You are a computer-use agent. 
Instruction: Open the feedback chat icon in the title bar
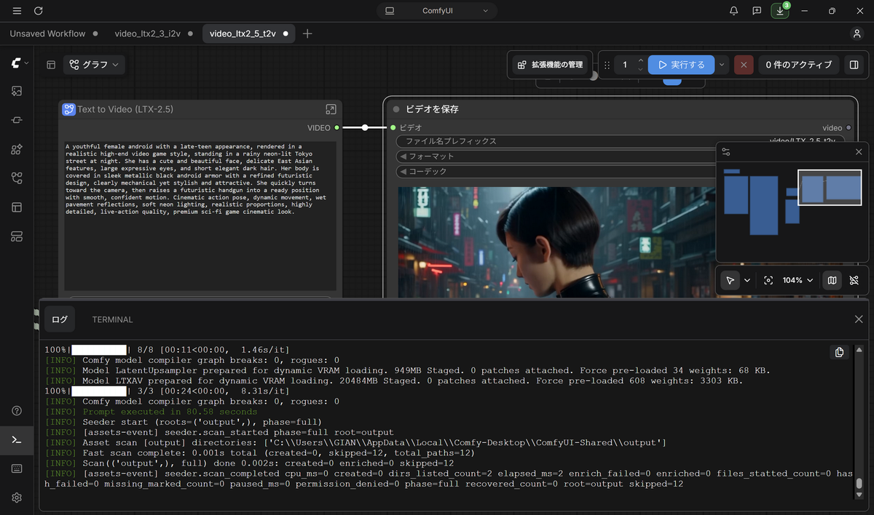coord(757,11)
